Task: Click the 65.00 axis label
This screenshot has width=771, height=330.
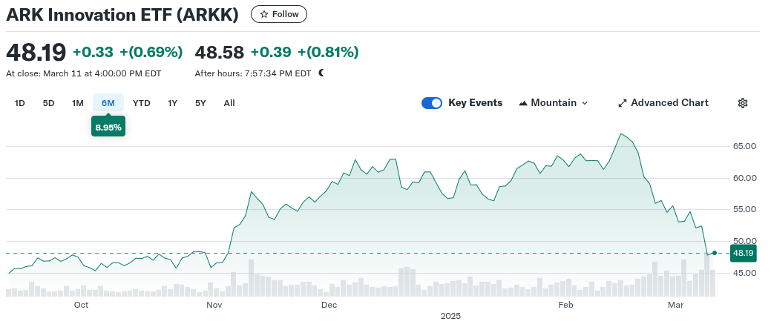Action: click(x=744, y=146)
